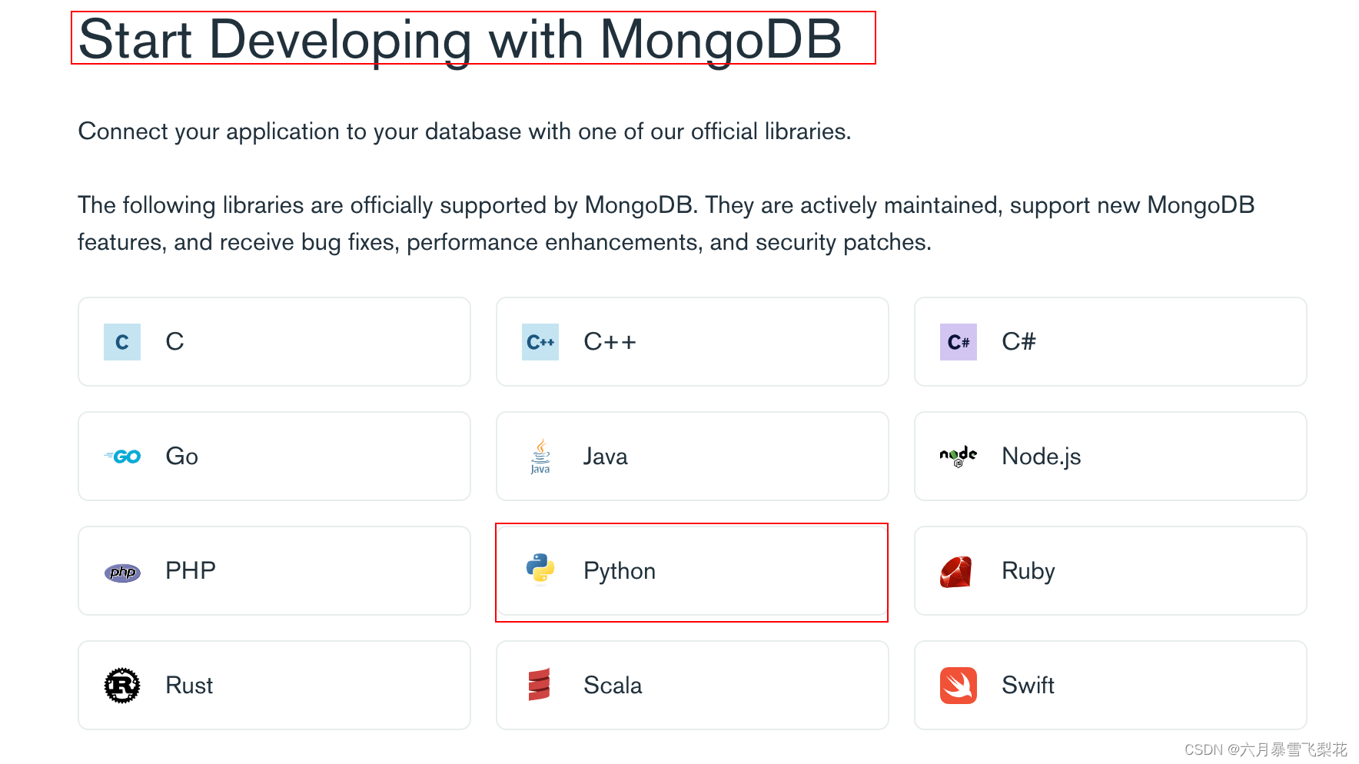
Task: Open the C driver card label
Action: point(174,341)
